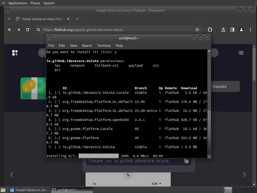The height and width of the screenshot is (193, 257).
Task: Click the Flathub search magnifier icon
Action: 43,53
